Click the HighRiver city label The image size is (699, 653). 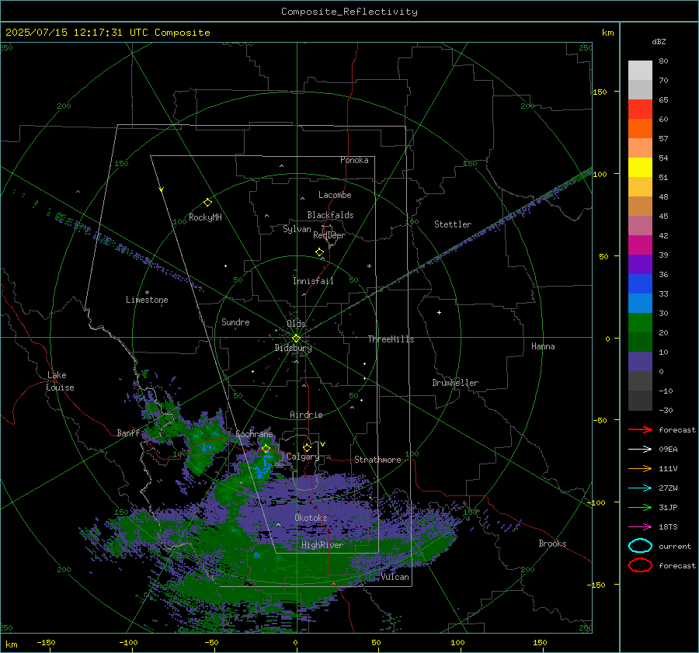322,545
